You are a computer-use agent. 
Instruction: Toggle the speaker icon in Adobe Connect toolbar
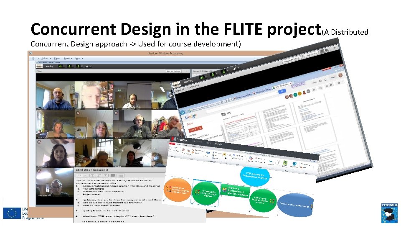60,66
